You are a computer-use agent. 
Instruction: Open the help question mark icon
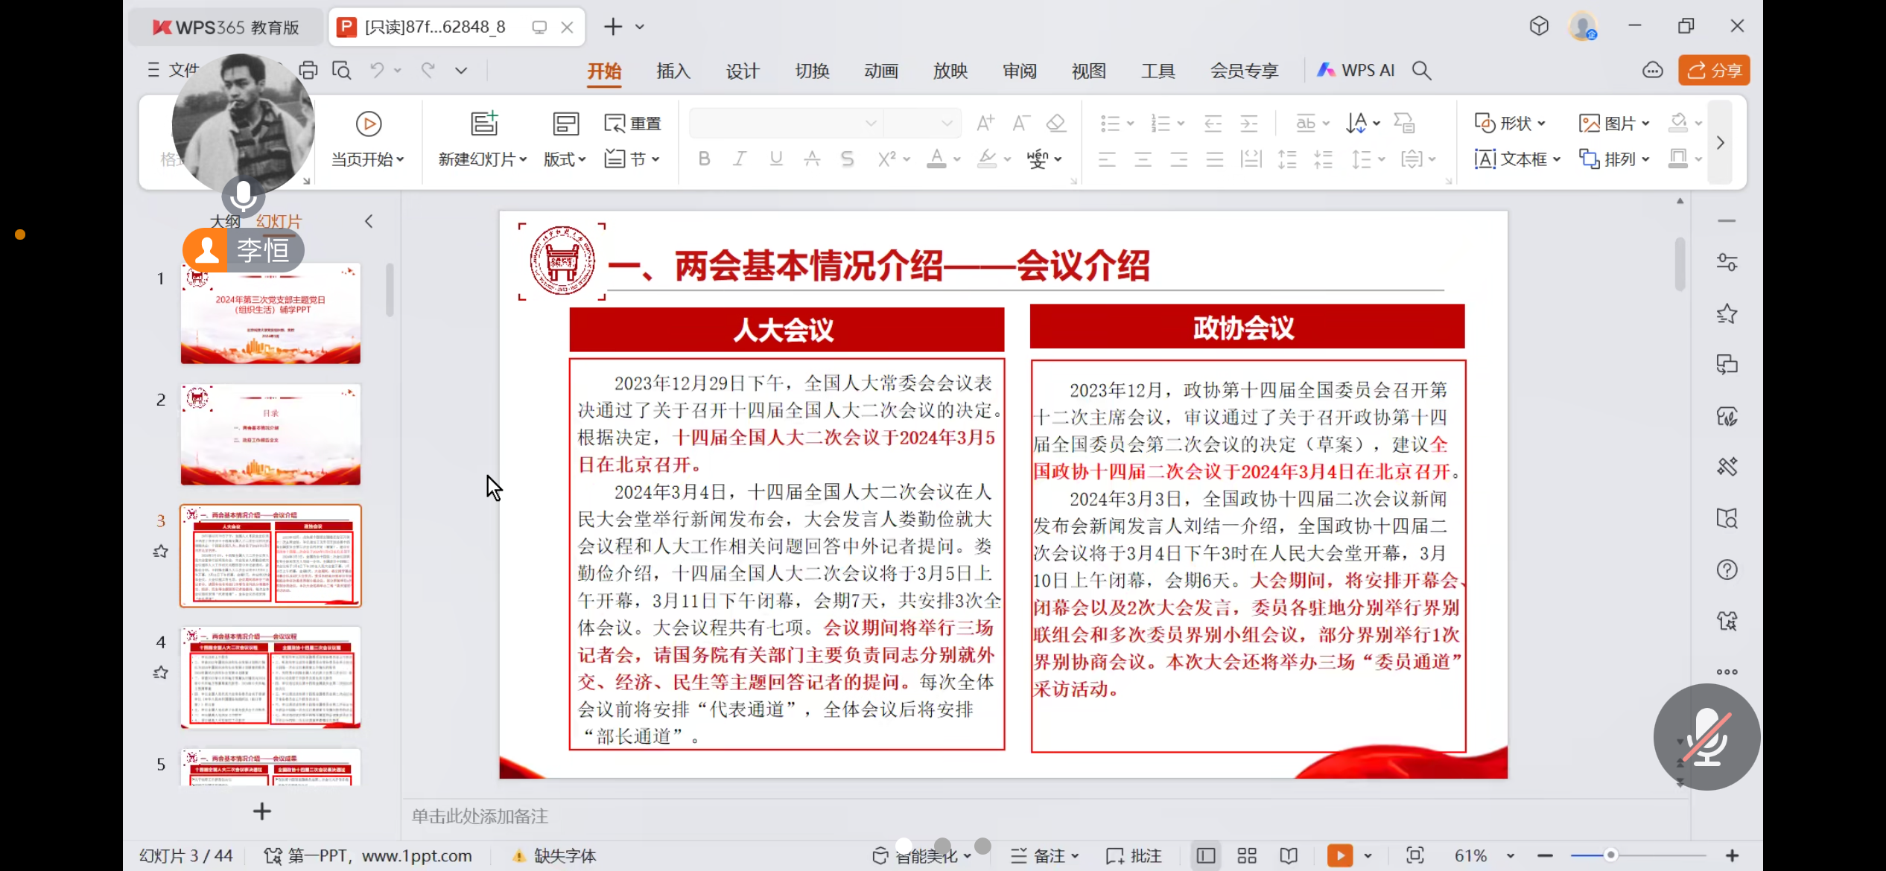point(1727,569)
